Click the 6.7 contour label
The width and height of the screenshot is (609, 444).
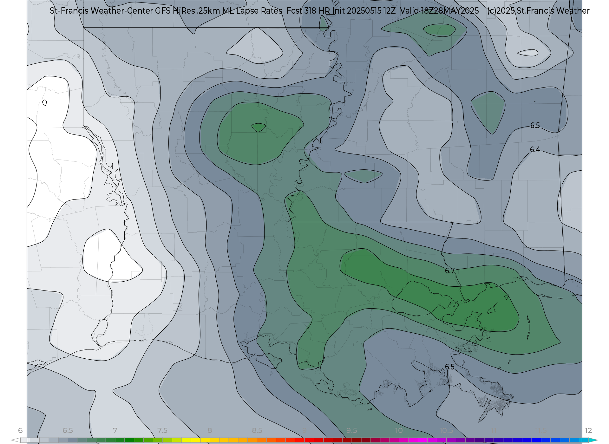[x=450, y=271]
